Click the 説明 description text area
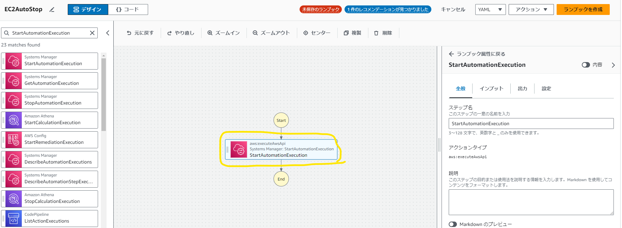 (x=531, y=202)
